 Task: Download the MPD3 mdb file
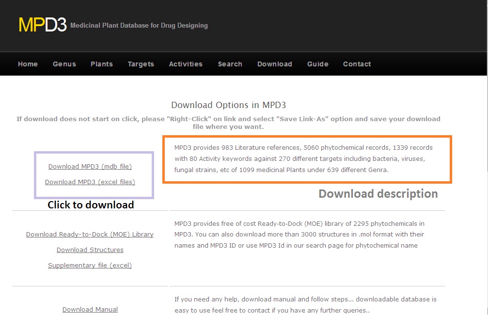tap(90, 167)
